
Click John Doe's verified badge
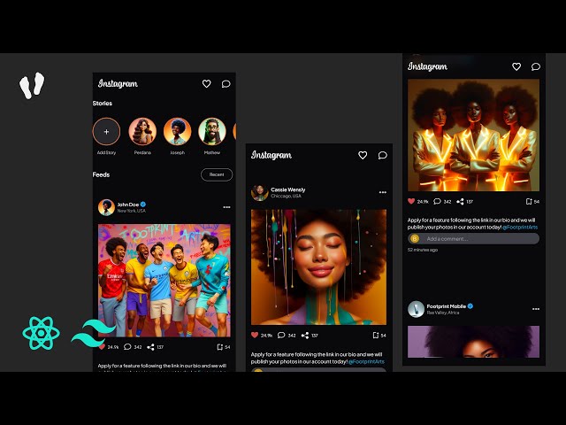(143, 205)
